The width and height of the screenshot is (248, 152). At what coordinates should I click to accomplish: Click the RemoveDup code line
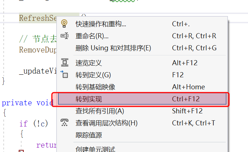click(38, 50)
